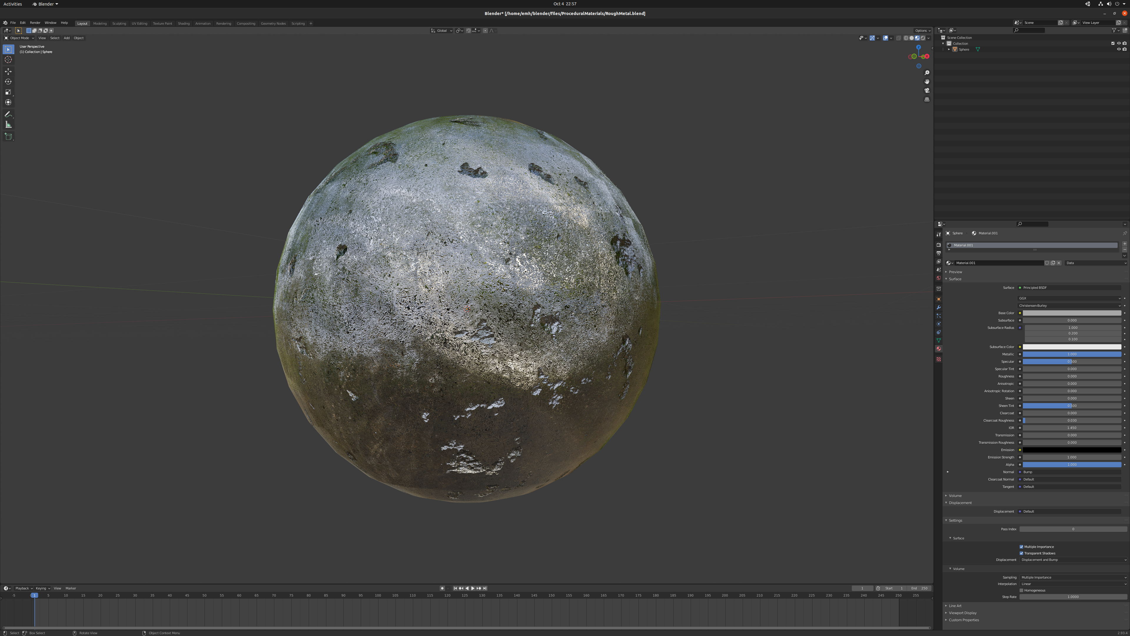Click the Principled BSDF surface shader button
This screenshot has width=1130, height=636.
1069,288
